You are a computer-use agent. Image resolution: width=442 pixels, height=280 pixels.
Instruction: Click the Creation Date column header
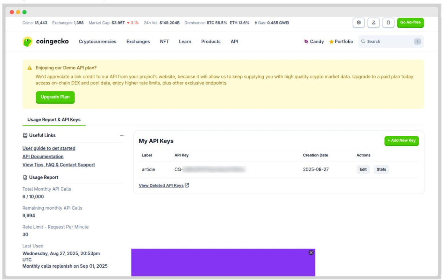(315, 155)
